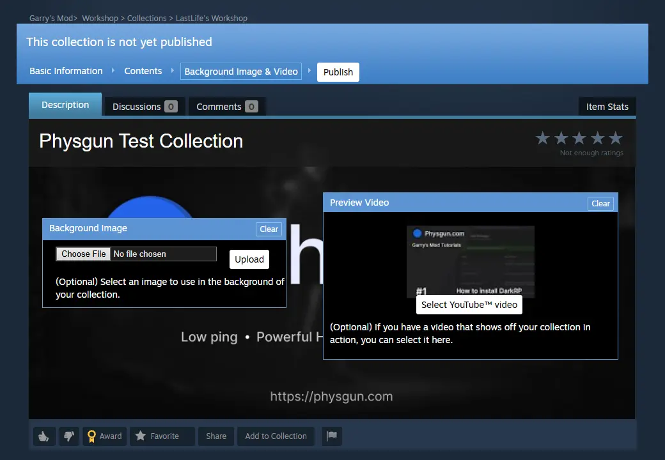This screenshot has height=460, width=665.
Task: Open the Share button
Action: 216,436
